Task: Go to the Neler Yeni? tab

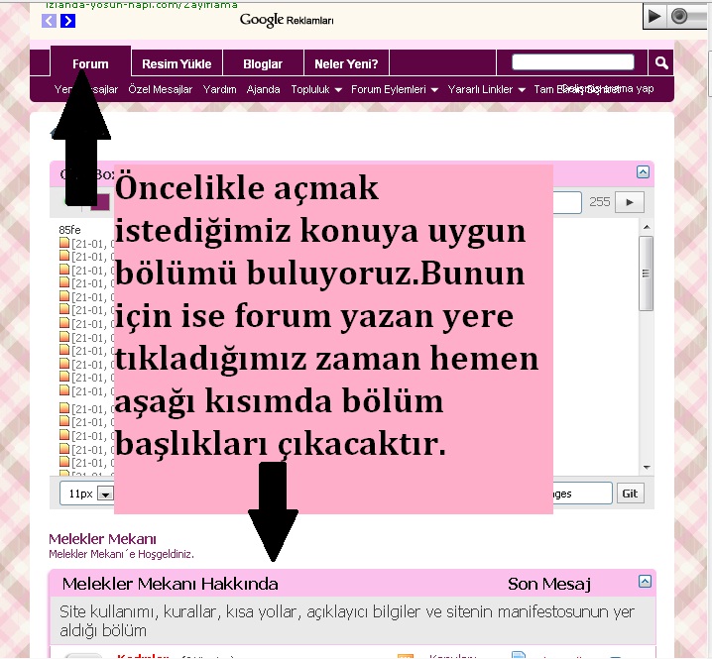Action: point(346,63)
